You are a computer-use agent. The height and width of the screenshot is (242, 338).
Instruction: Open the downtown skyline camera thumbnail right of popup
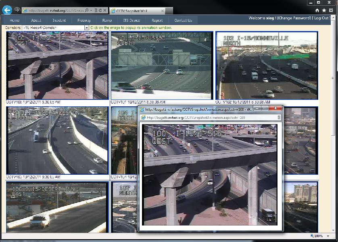point(301,141)
